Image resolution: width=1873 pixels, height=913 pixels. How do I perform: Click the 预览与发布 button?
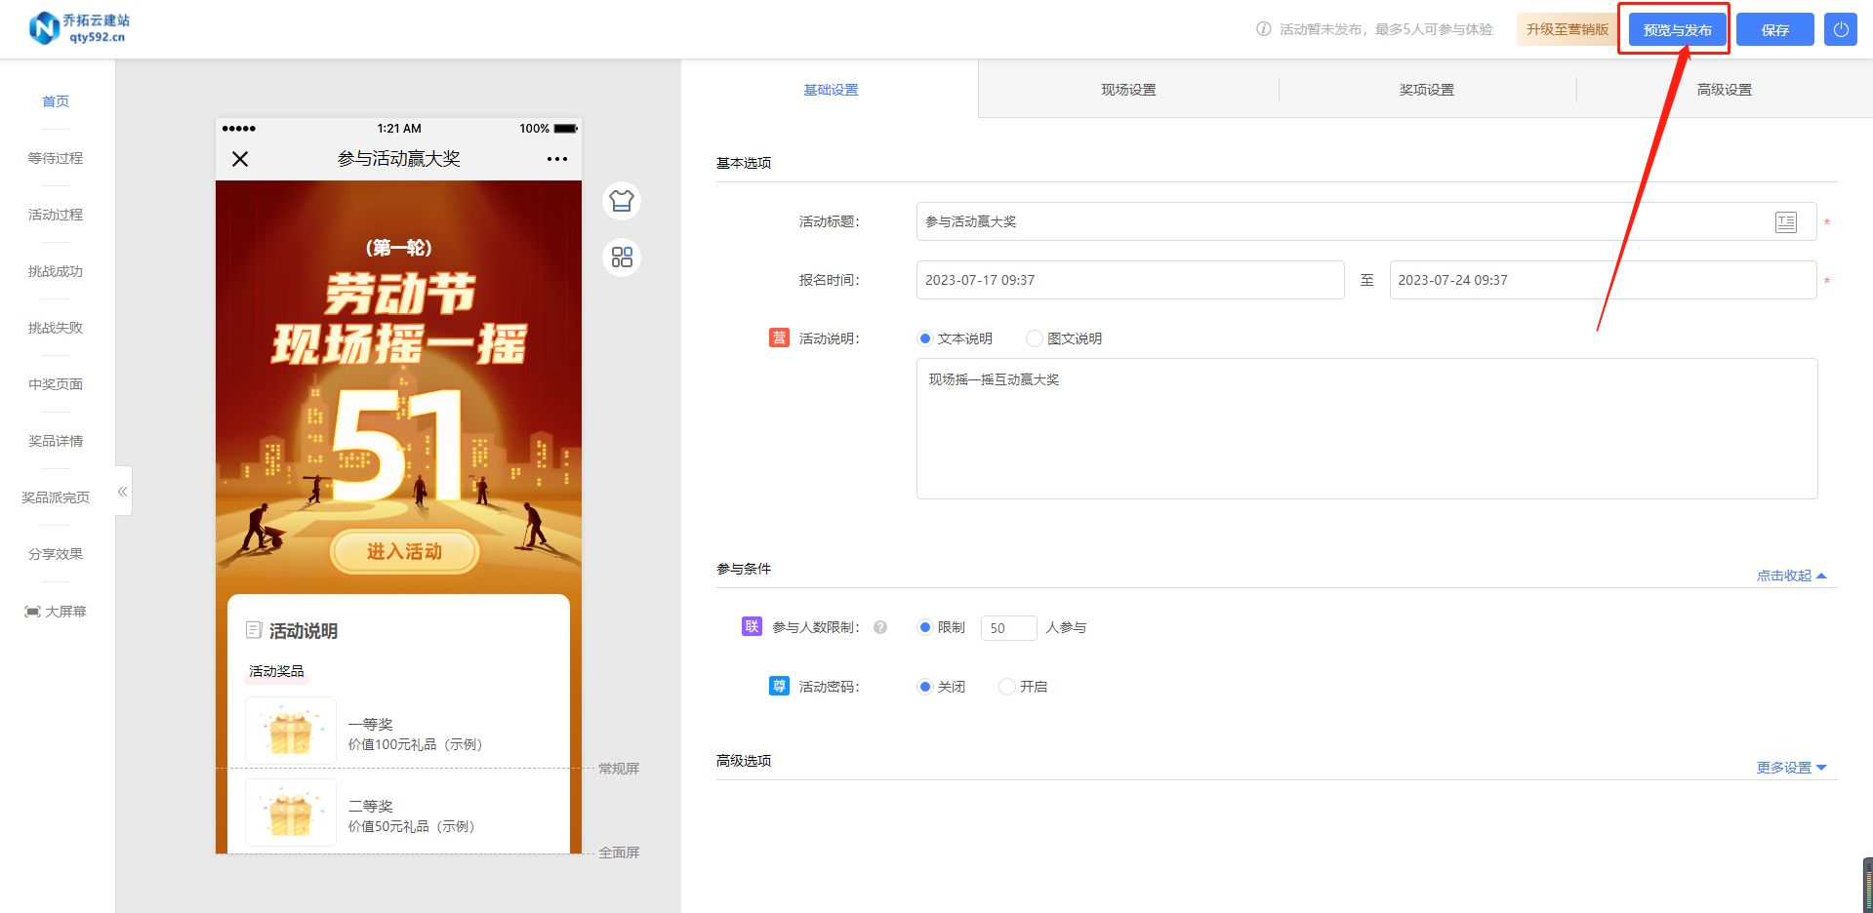1677,29
